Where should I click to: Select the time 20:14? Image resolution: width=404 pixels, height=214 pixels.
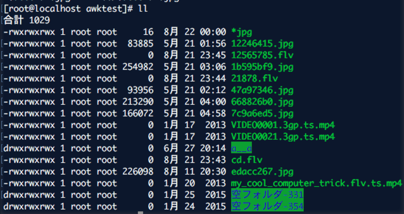point(213,149)
